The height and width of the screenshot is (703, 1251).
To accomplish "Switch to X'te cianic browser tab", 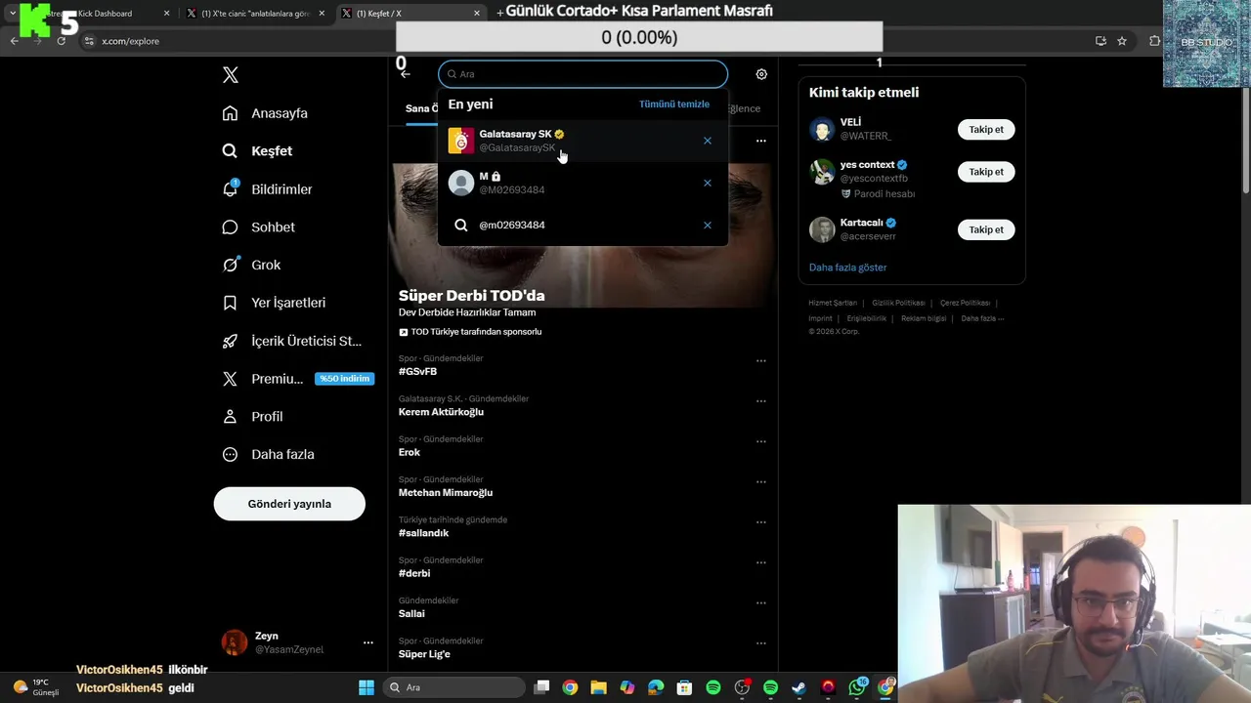I will click(256, 14).
